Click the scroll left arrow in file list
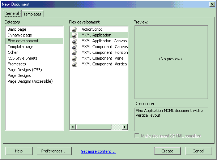The image size is (217, 160). click(x=73, y=127)
